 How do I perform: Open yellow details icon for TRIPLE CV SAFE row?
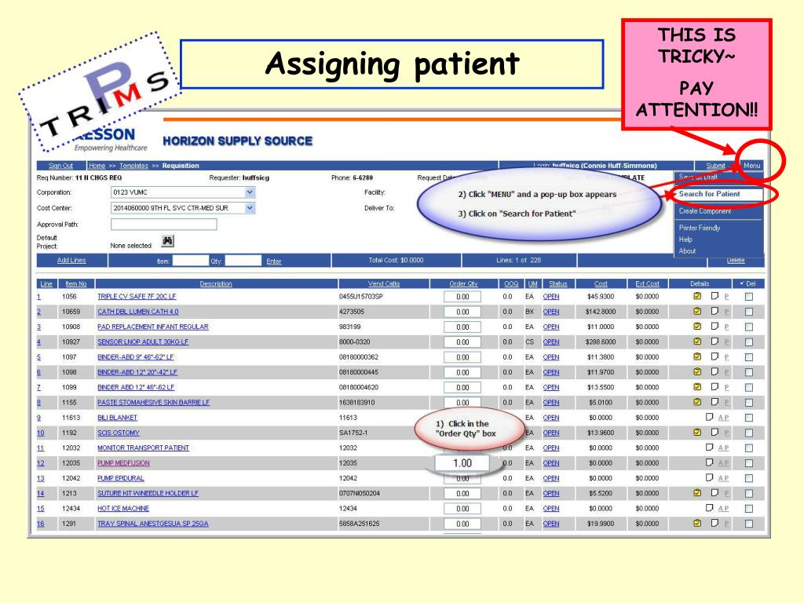click(x=697, y=296)
